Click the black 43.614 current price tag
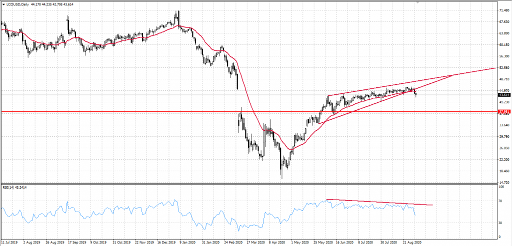The width and height of the screenshot is (512, 246). (x=504, y=95)
